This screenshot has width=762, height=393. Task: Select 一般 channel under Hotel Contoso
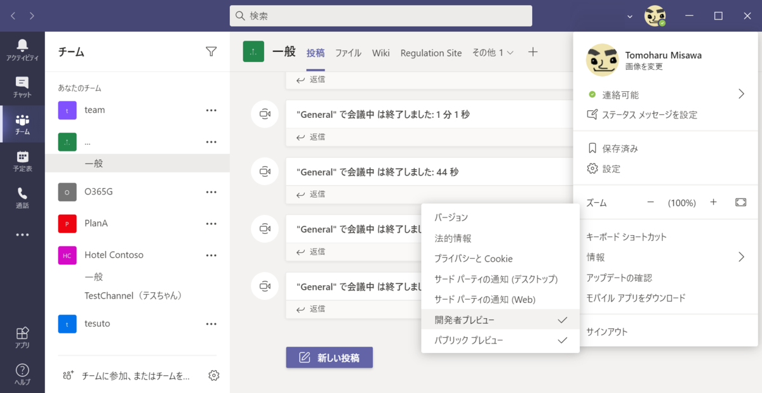(94, 276)
